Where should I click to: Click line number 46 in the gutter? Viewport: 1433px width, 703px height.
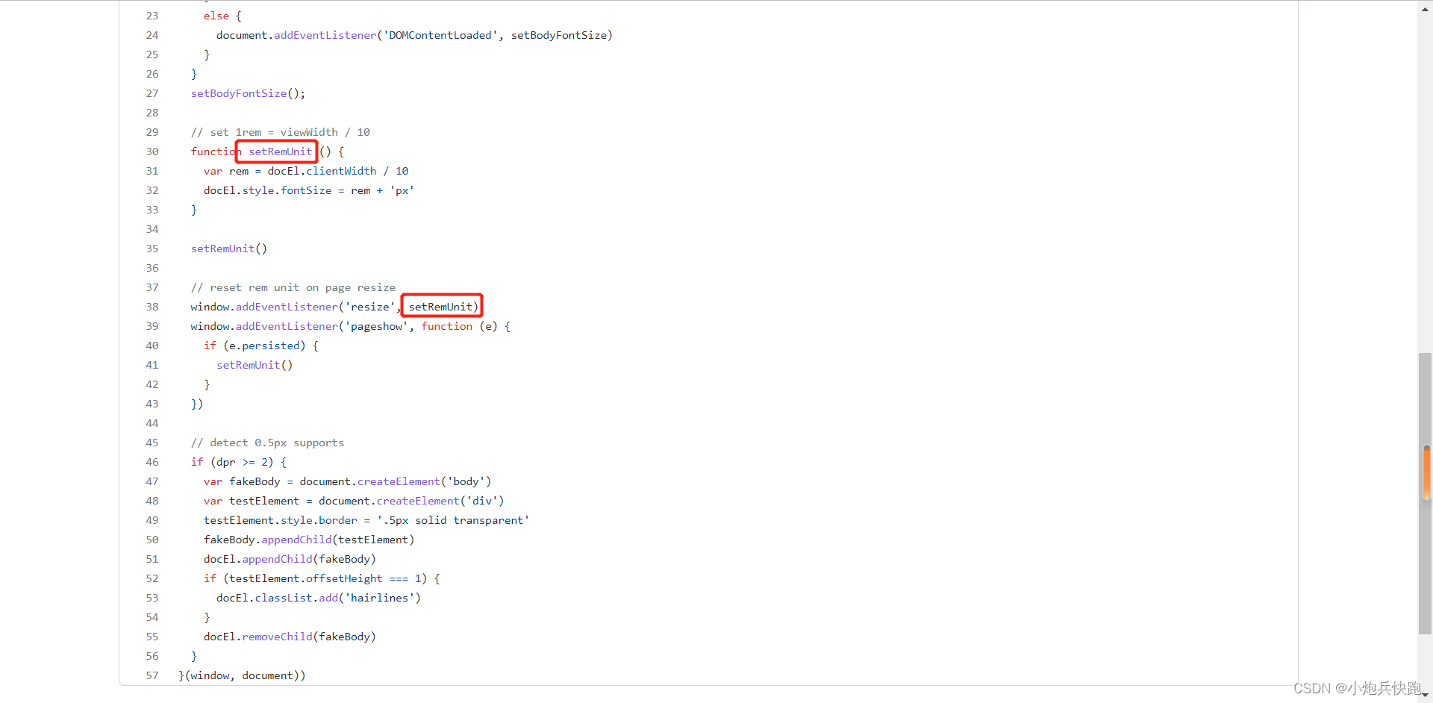152,462
